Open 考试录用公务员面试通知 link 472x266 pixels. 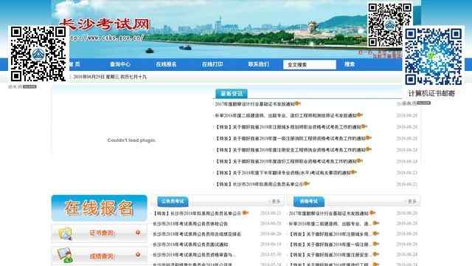tap(190, 245)
